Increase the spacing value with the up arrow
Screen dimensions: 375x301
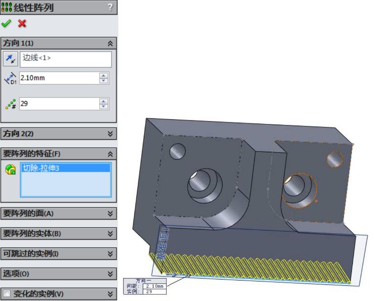[104, 76]
